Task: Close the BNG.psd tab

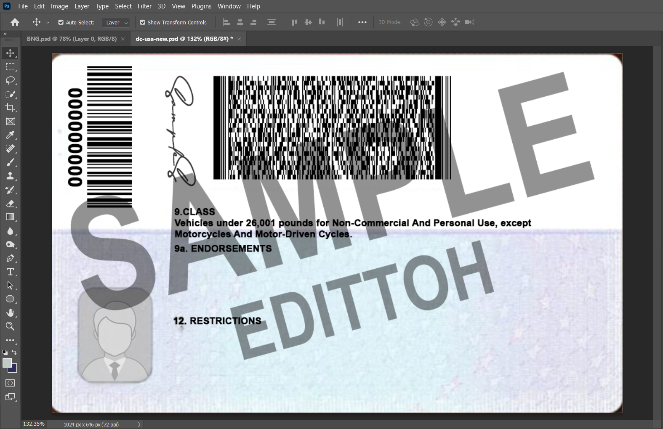Action: point(123,39)
